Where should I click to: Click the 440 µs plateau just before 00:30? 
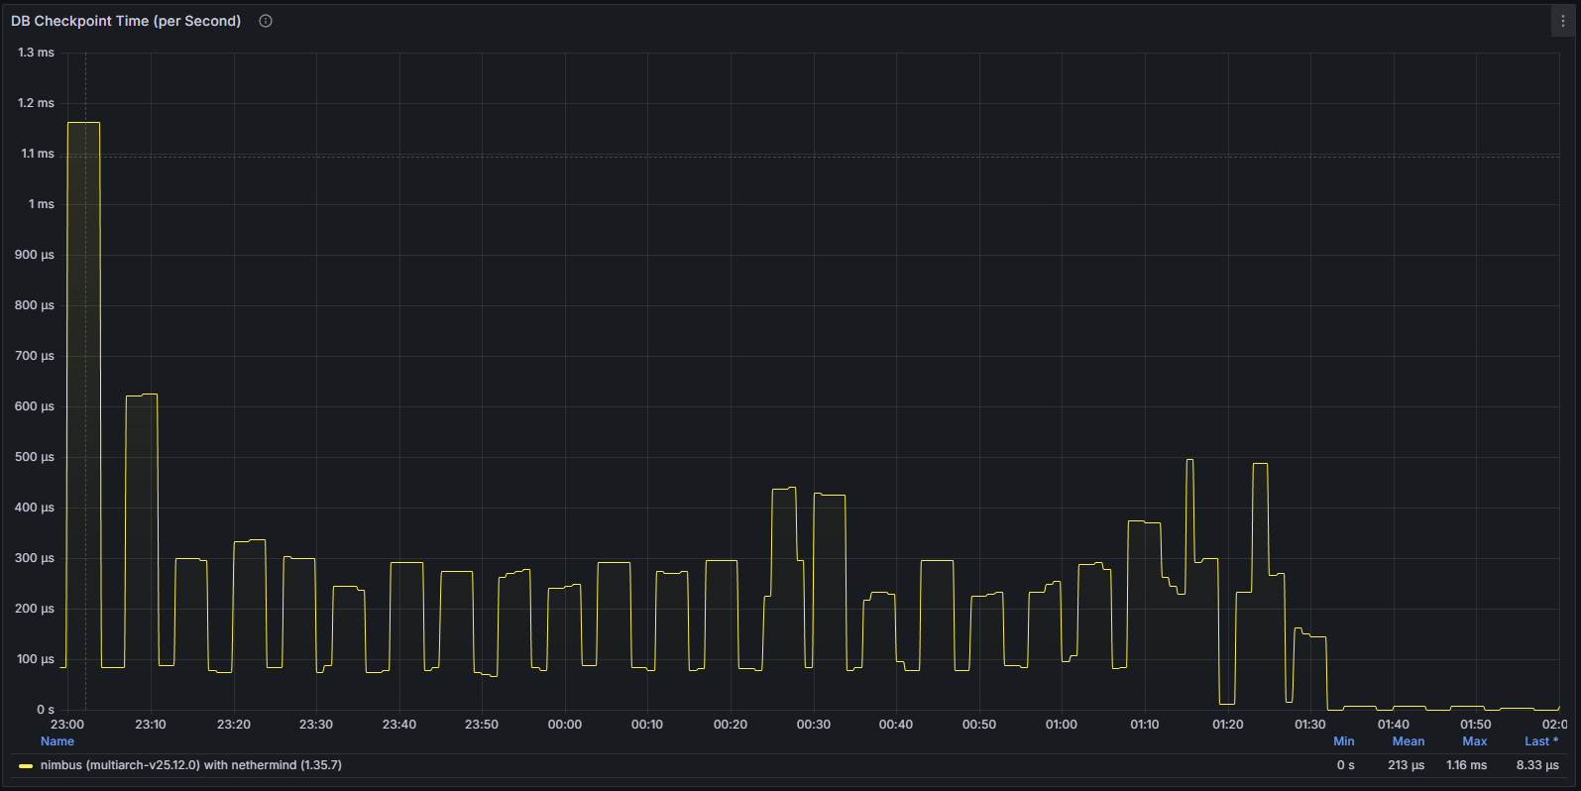(784, 489)
